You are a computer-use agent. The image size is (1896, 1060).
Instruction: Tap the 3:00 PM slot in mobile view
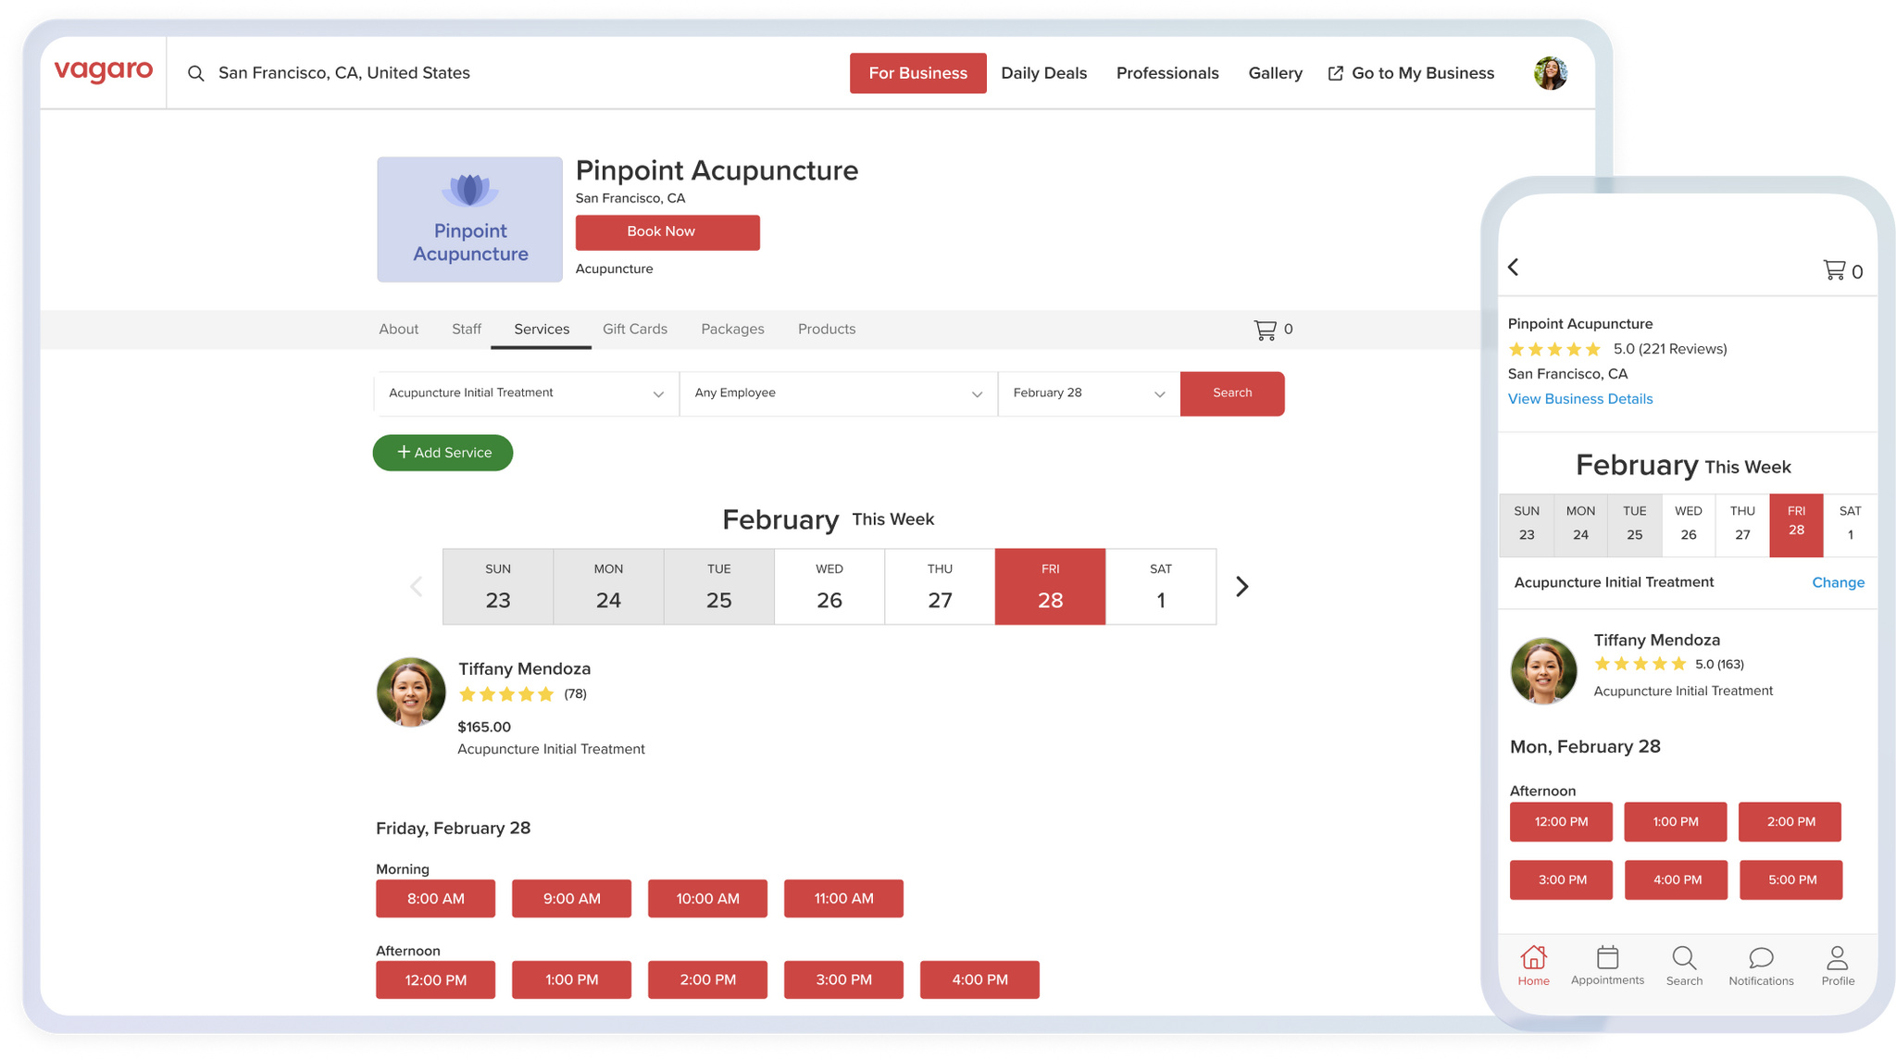tap(1562, 880)
